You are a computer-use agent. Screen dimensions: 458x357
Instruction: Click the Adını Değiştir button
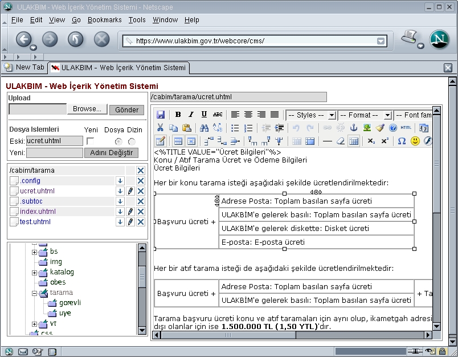point(111,153)
